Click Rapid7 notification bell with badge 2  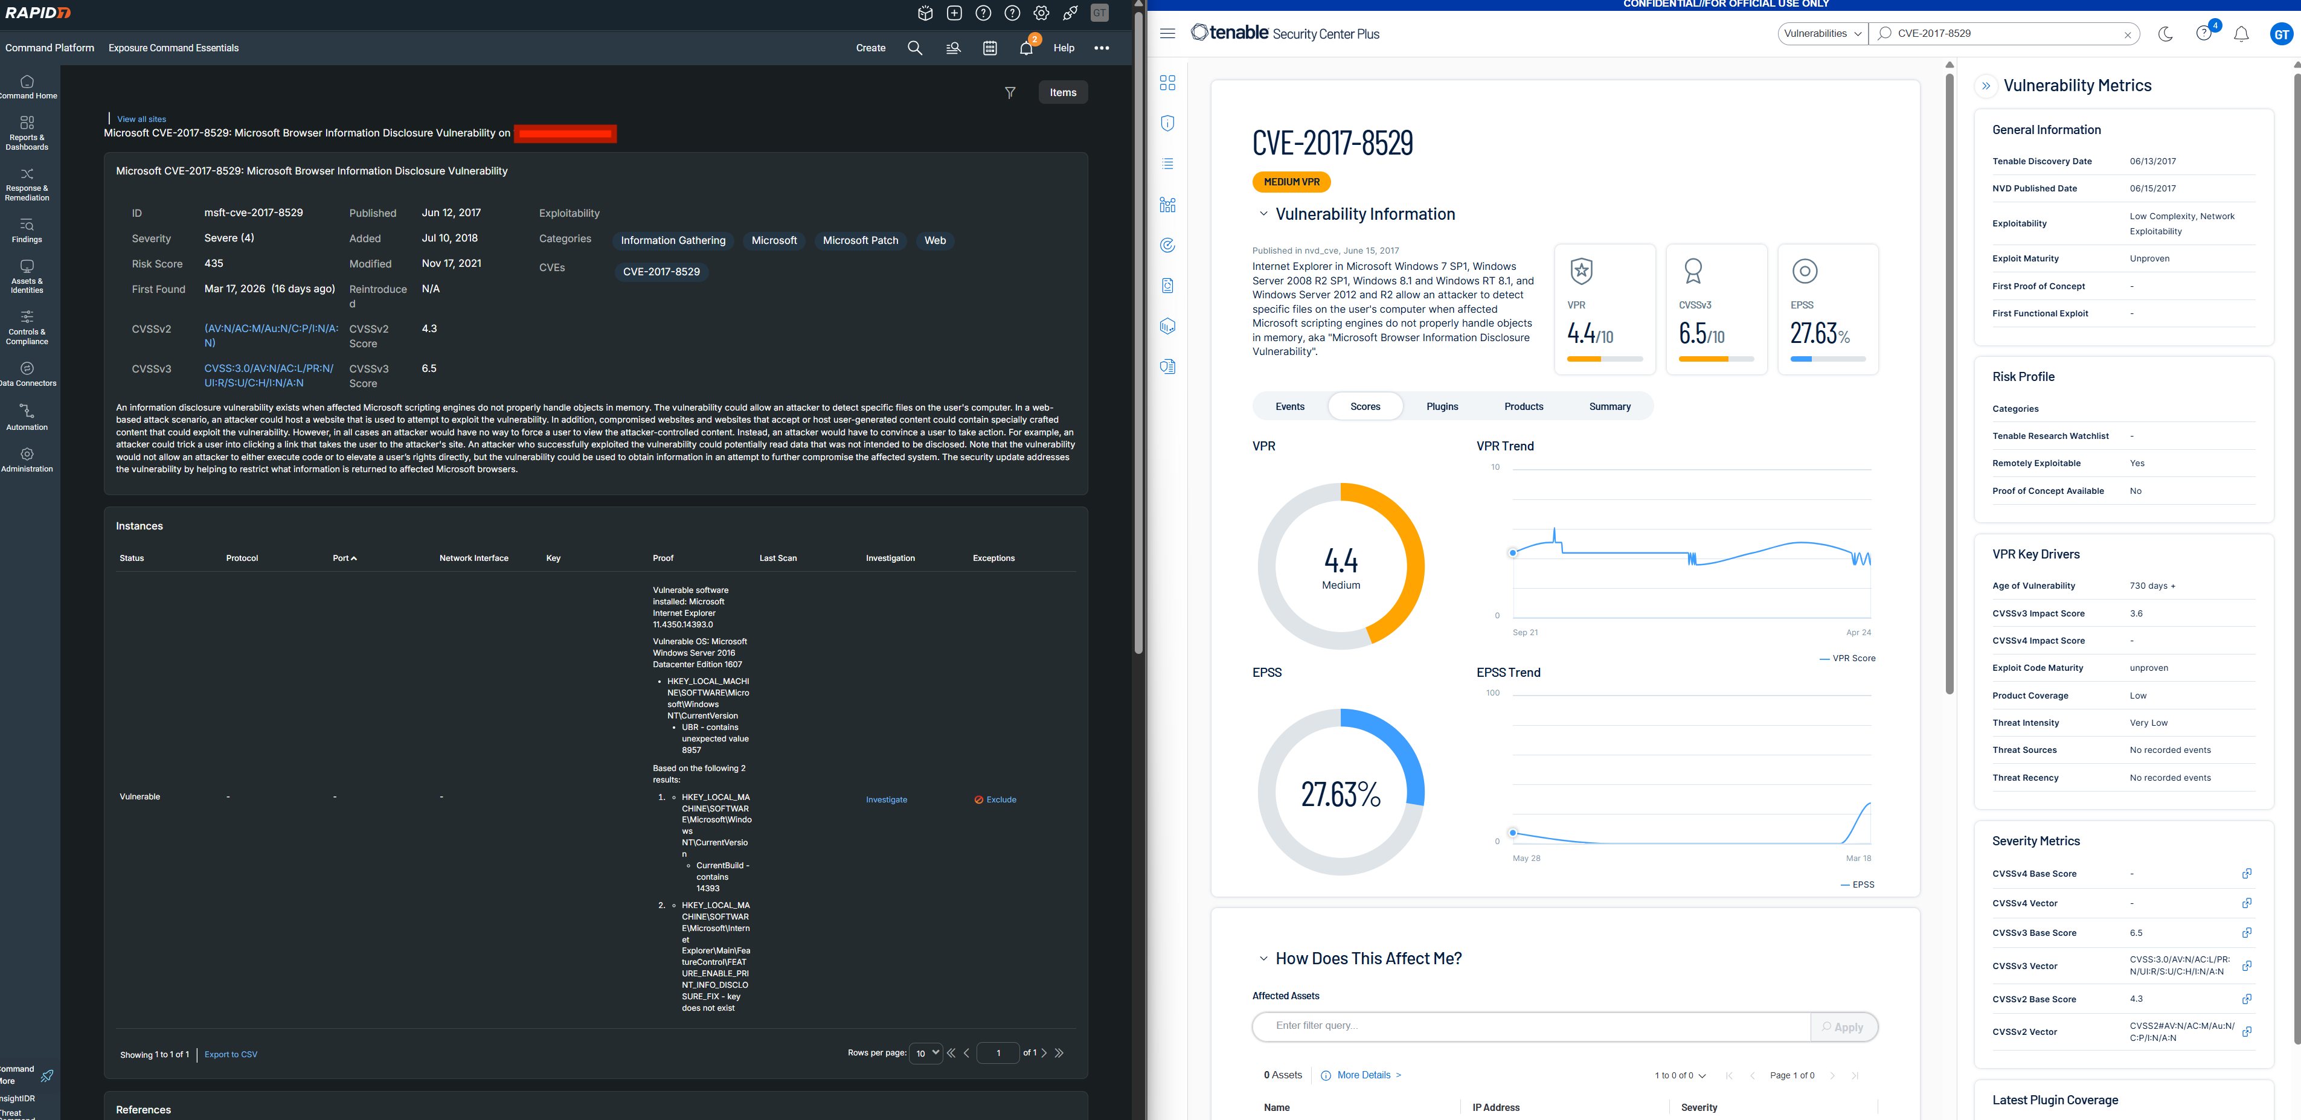coord(1026,47)
